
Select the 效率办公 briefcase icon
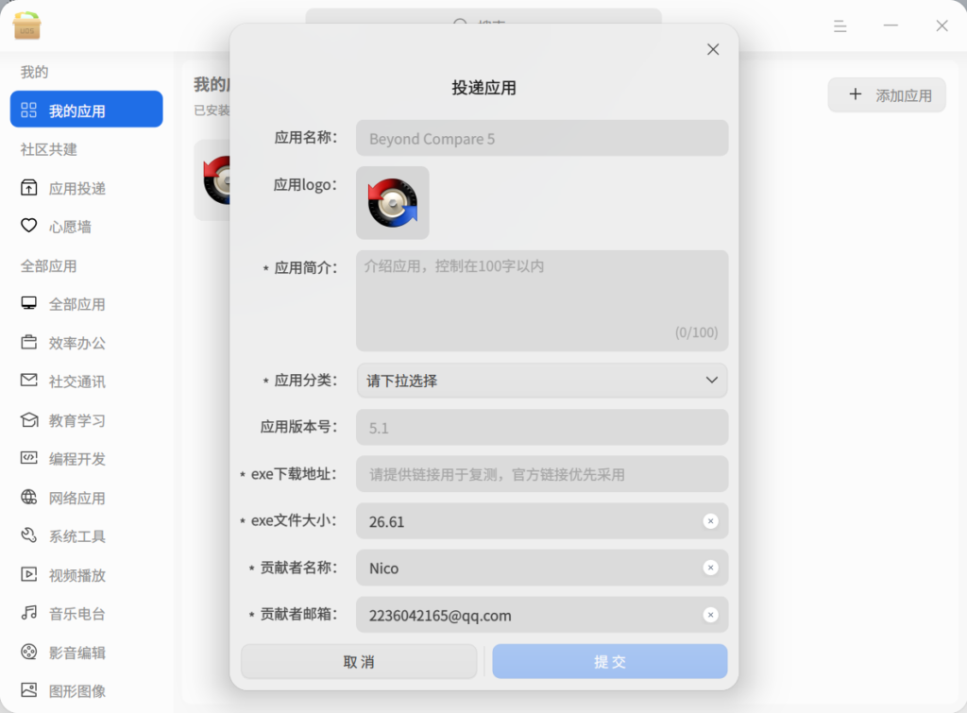(29, 343)
